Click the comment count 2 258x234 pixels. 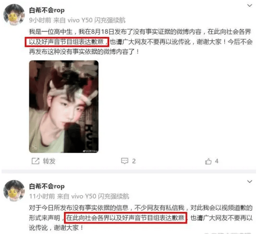[x=134, y=161]
